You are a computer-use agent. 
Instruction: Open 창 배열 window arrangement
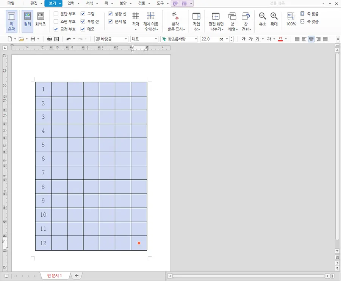click(x=233, y=21)
